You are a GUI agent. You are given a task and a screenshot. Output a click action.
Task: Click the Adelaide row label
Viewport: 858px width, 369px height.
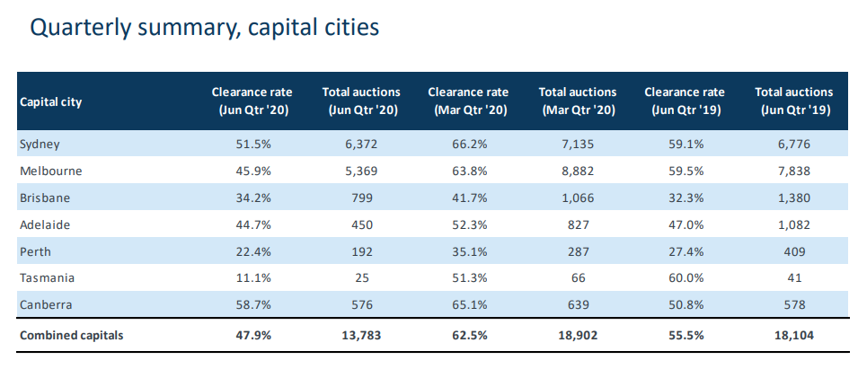pos(45,224)
